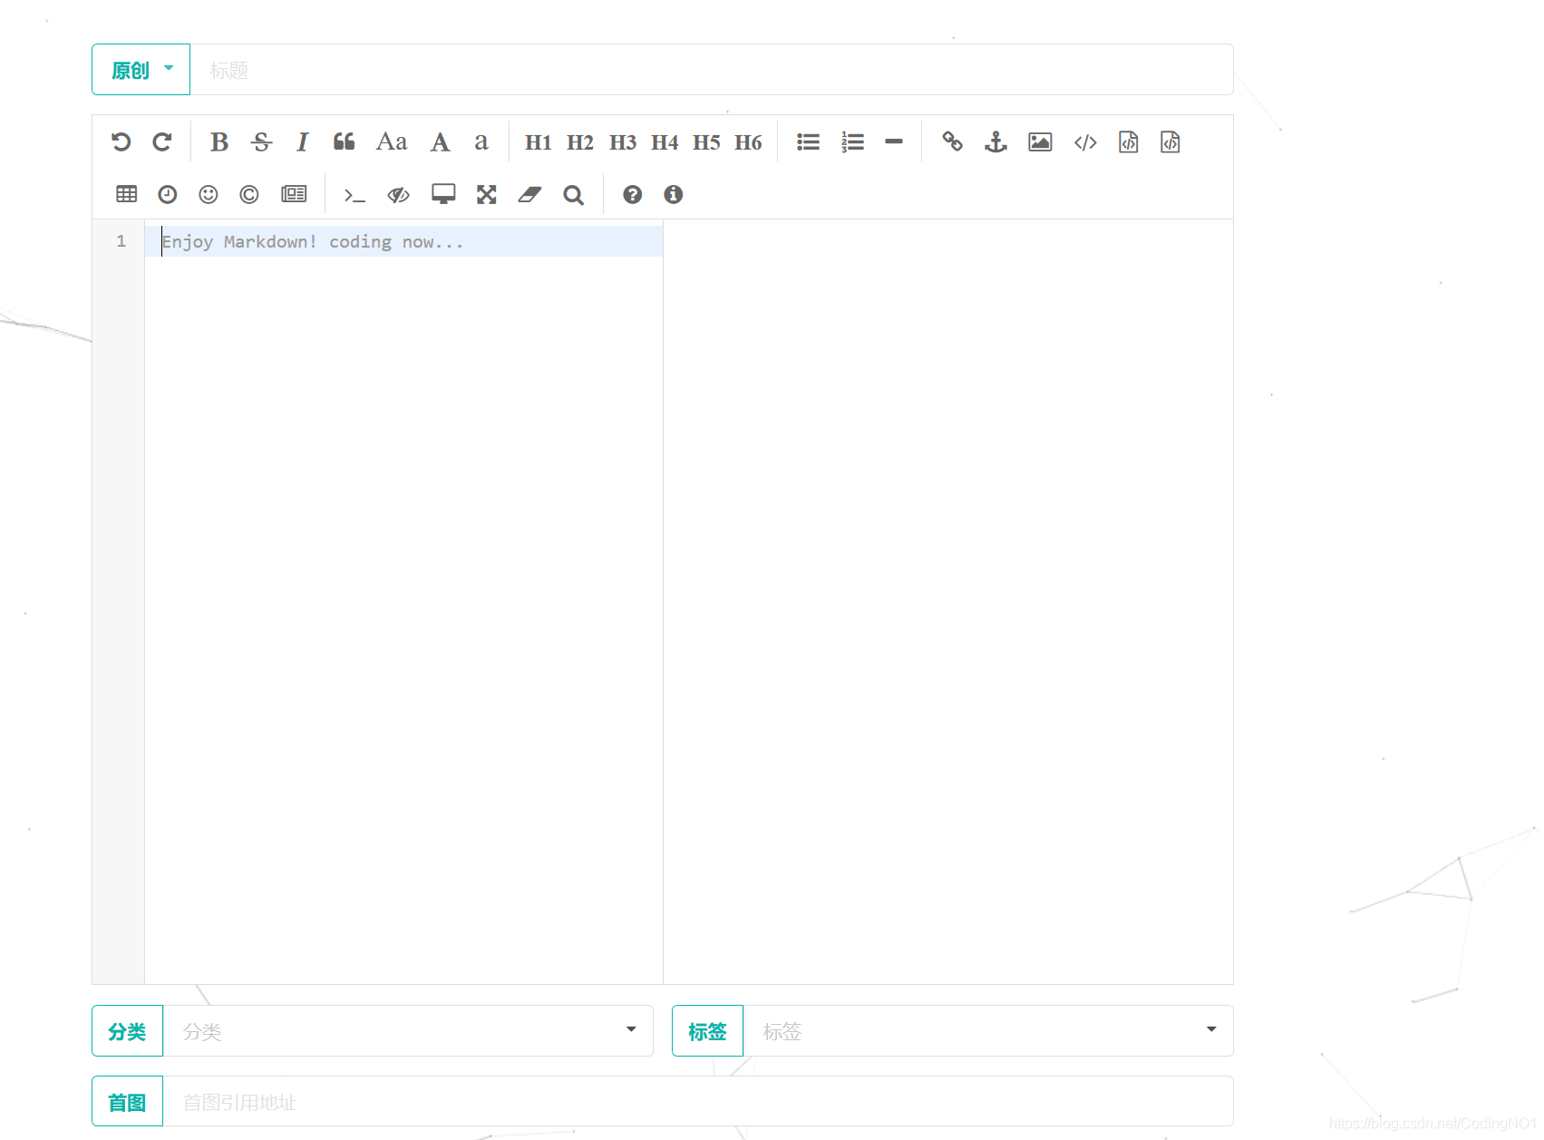Jump to line terminal icon
1544x1140 pixels.
[x=354, y=194]
